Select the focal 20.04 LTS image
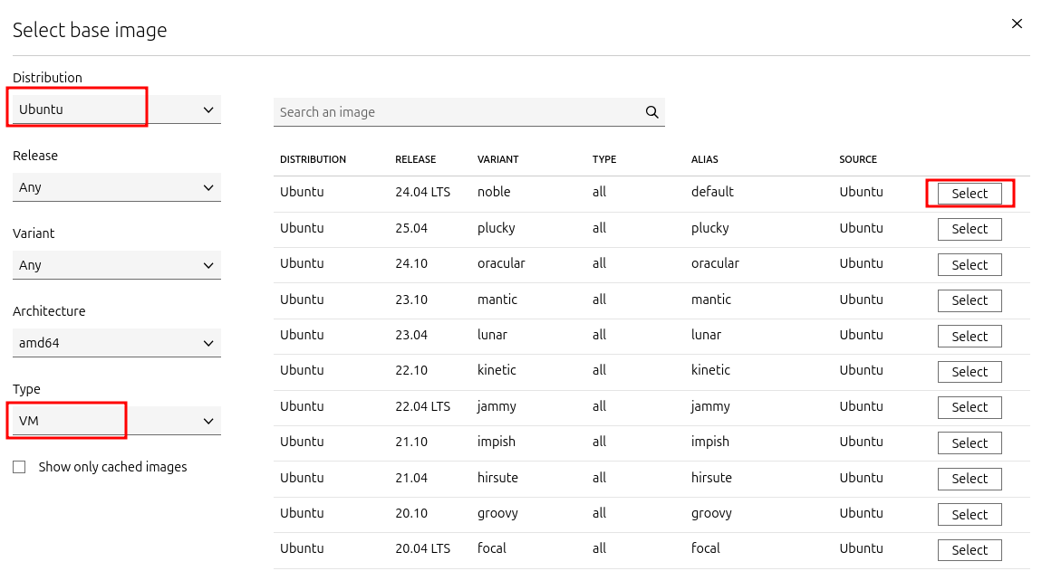Viewport: 1042px width, 571px height. pos(970,550)
